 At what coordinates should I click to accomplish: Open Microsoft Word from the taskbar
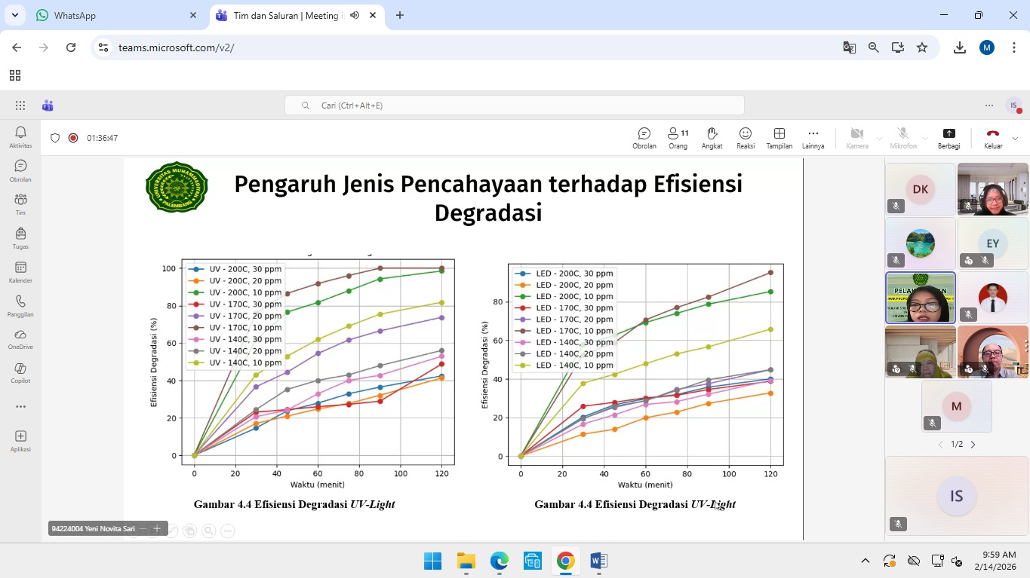coord(598,561)
